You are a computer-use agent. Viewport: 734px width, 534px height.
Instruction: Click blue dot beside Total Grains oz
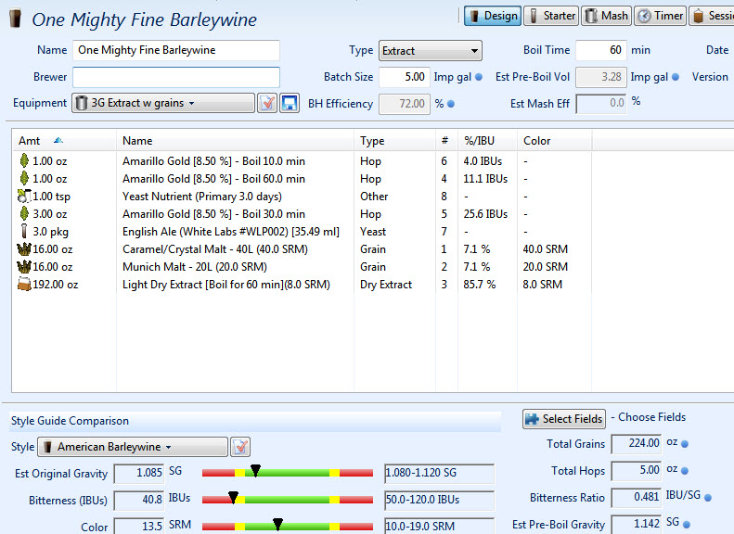[685, 444]
